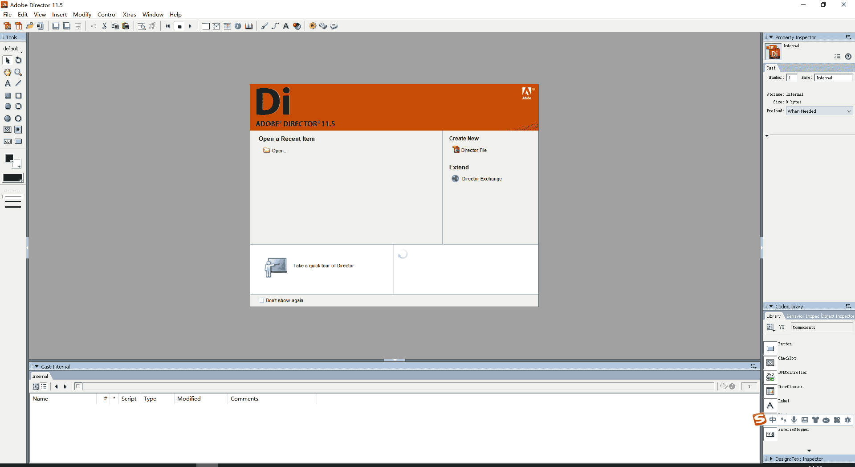Collapse the Property Inspector panel
The image size is (855, 467).
pos(771,37)
